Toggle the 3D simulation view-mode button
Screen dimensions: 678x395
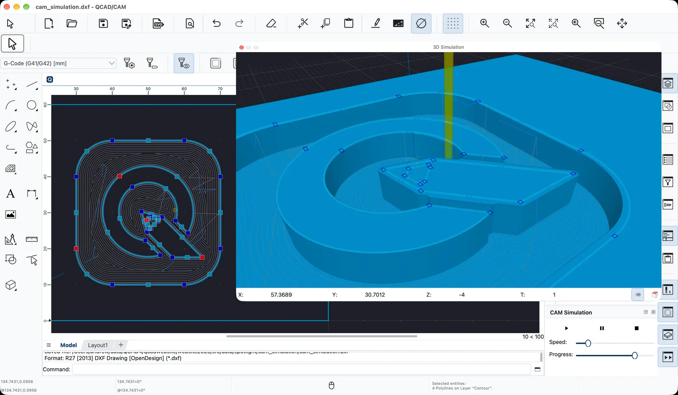coord(638,295)
